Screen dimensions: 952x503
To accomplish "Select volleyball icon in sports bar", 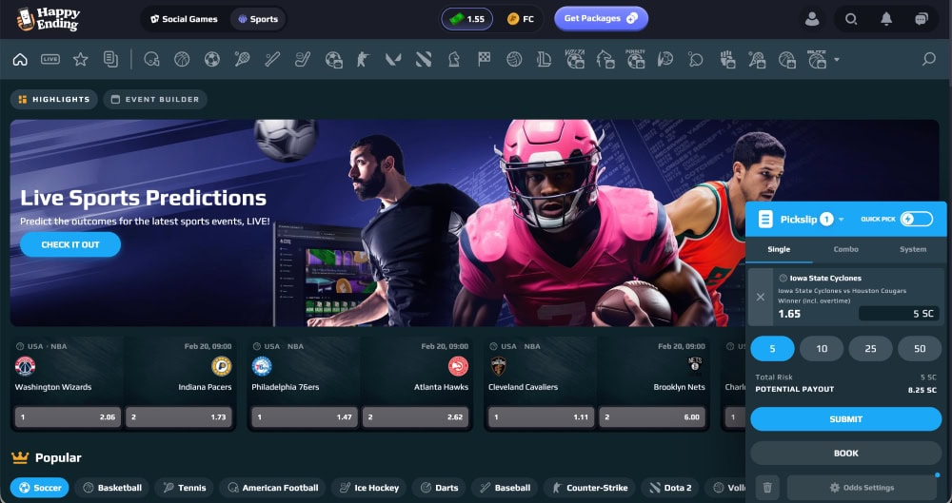I will click(x=514, y=60).
